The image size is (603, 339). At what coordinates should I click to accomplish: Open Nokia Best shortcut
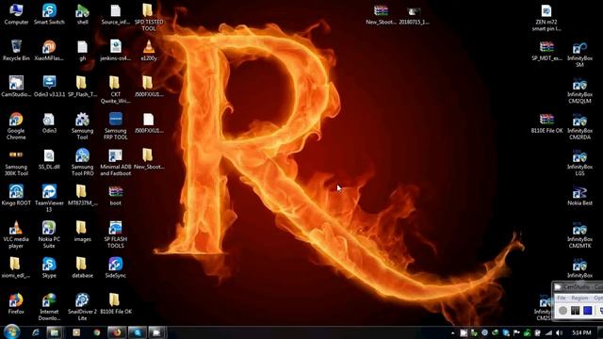pos(579,195)
